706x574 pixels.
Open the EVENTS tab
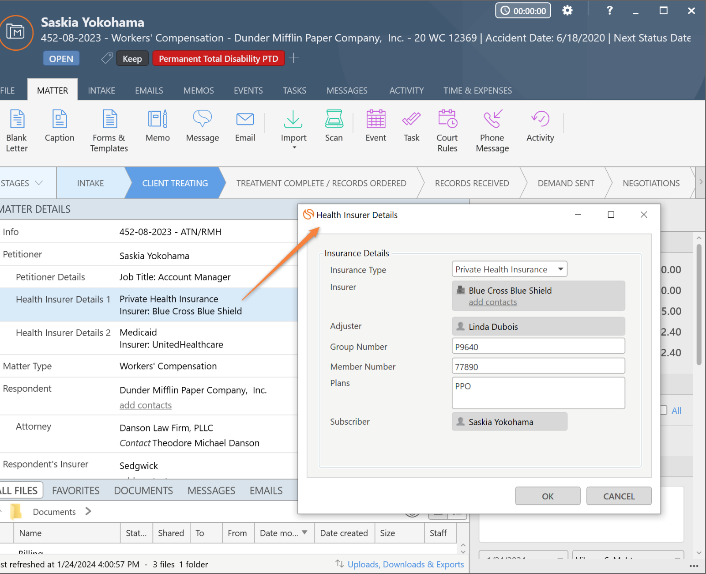(248, 91)
